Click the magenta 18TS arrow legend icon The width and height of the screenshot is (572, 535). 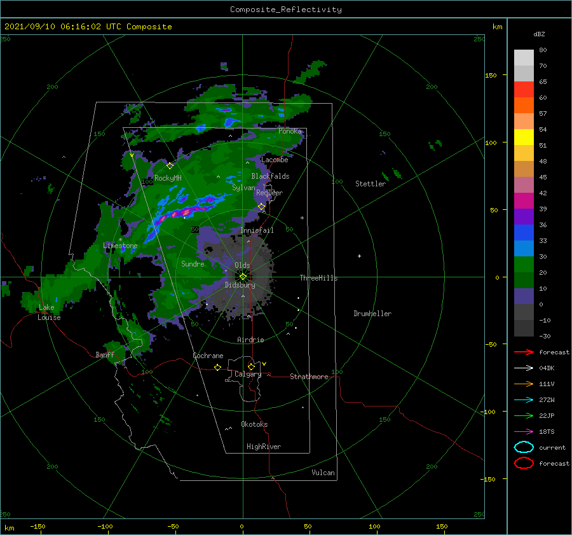[x=524, y=432]
